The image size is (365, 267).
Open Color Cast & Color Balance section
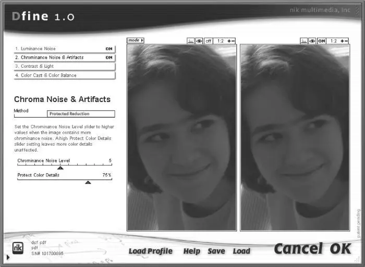click(x=64, y=75)
